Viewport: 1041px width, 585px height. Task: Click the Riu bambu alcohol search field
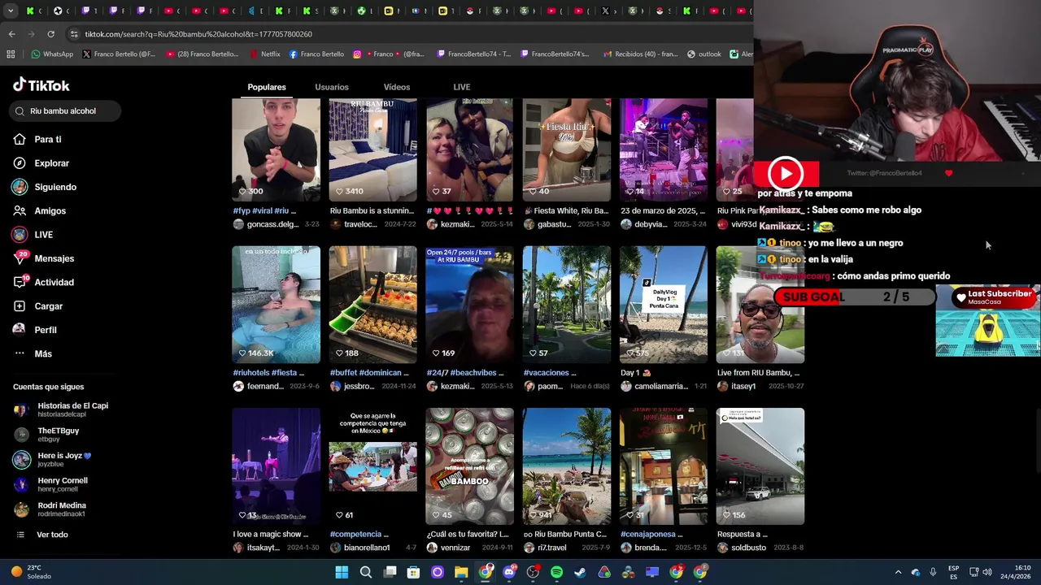[x=67, y=110]
